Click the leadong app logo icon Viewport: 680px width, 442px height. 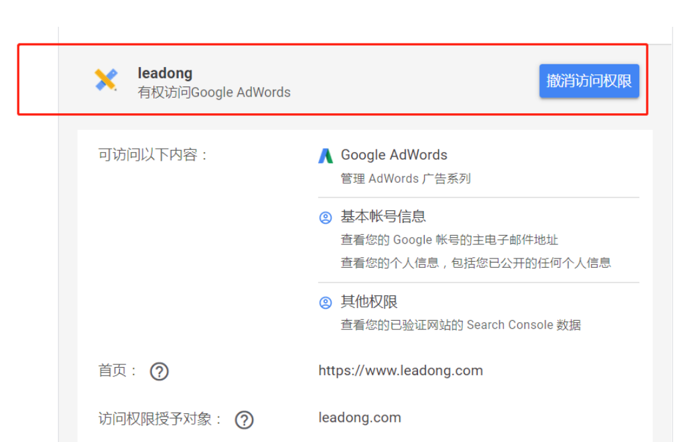pyautogui.click(x=106, y=80)
